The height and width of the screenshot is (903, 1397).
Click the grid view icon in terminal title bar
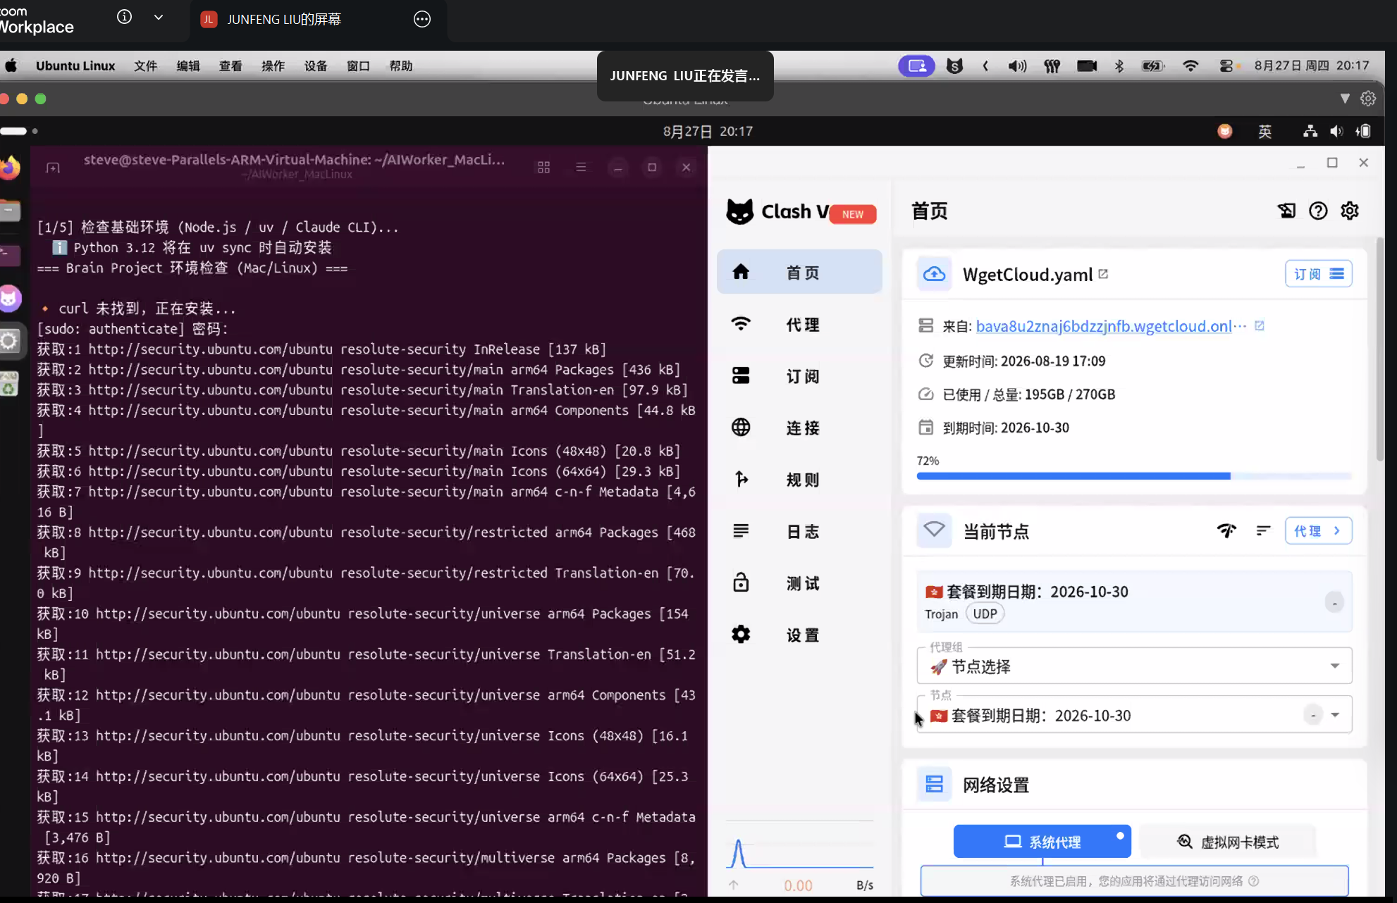pos(543,168)
